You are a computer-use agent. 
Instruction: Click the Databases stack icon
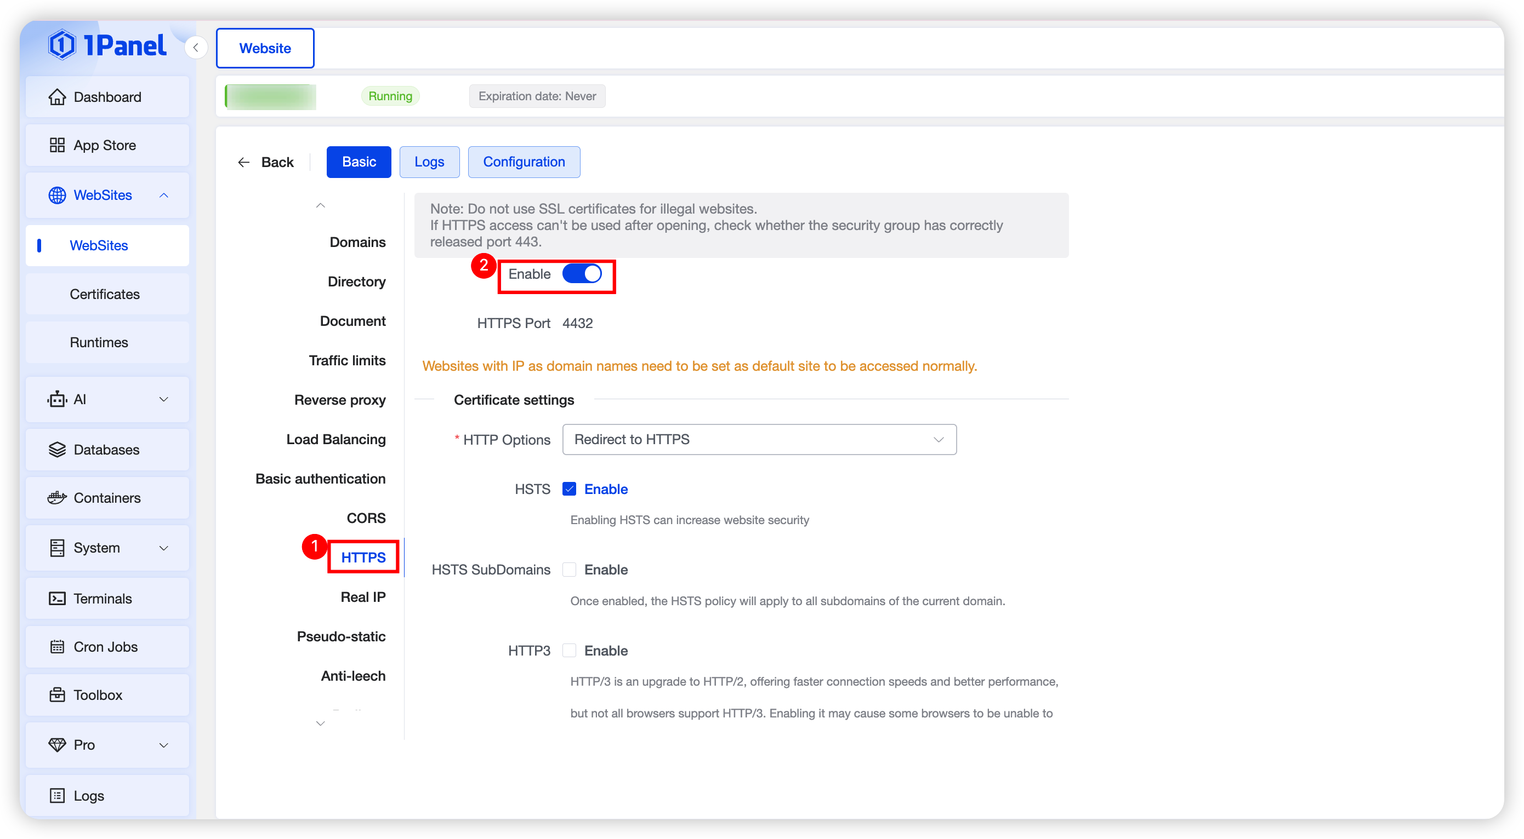click(57, 450)
